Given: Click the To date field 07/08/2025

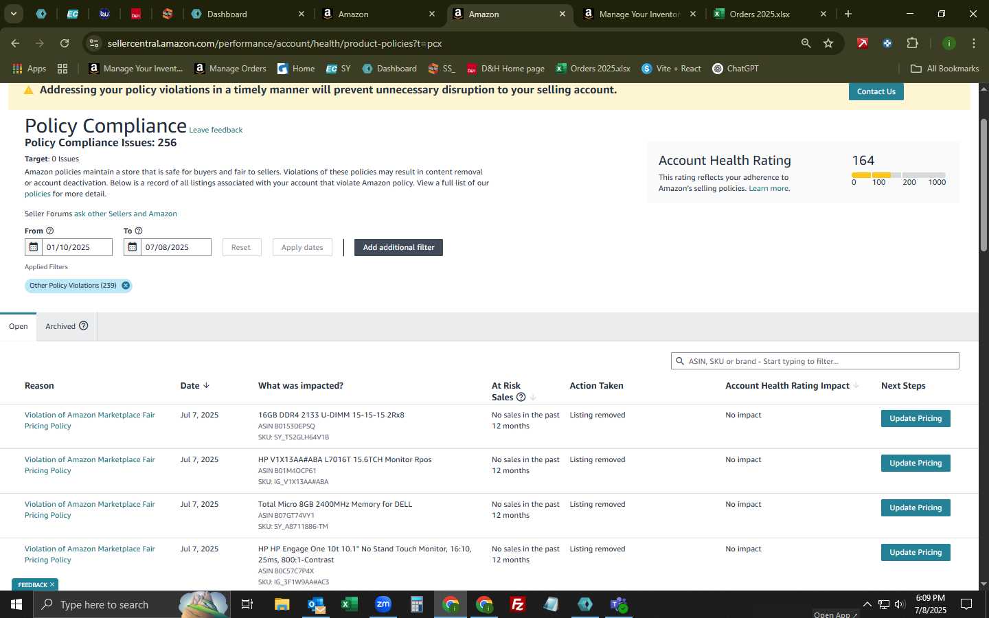Looking at the screenshot, I should 176,247.
